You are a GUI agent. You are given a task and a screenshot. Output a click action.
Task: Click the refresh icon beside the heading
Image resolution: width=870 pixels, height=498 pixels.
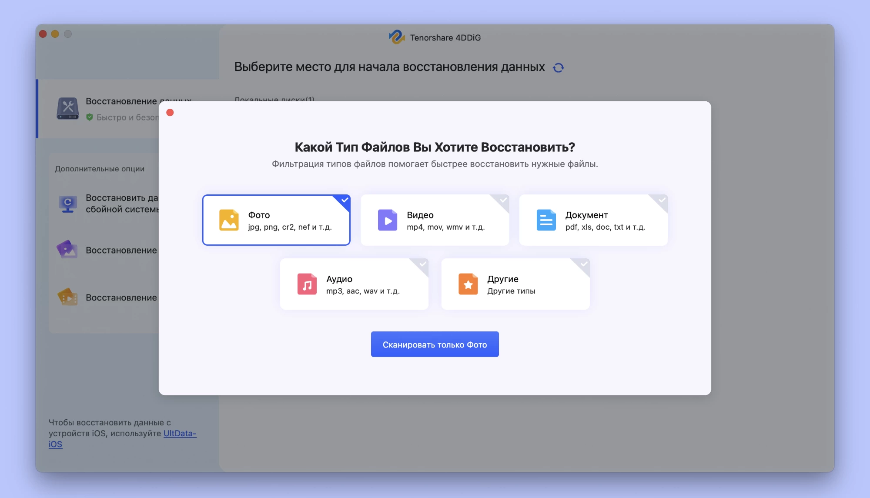coord(558,68)
